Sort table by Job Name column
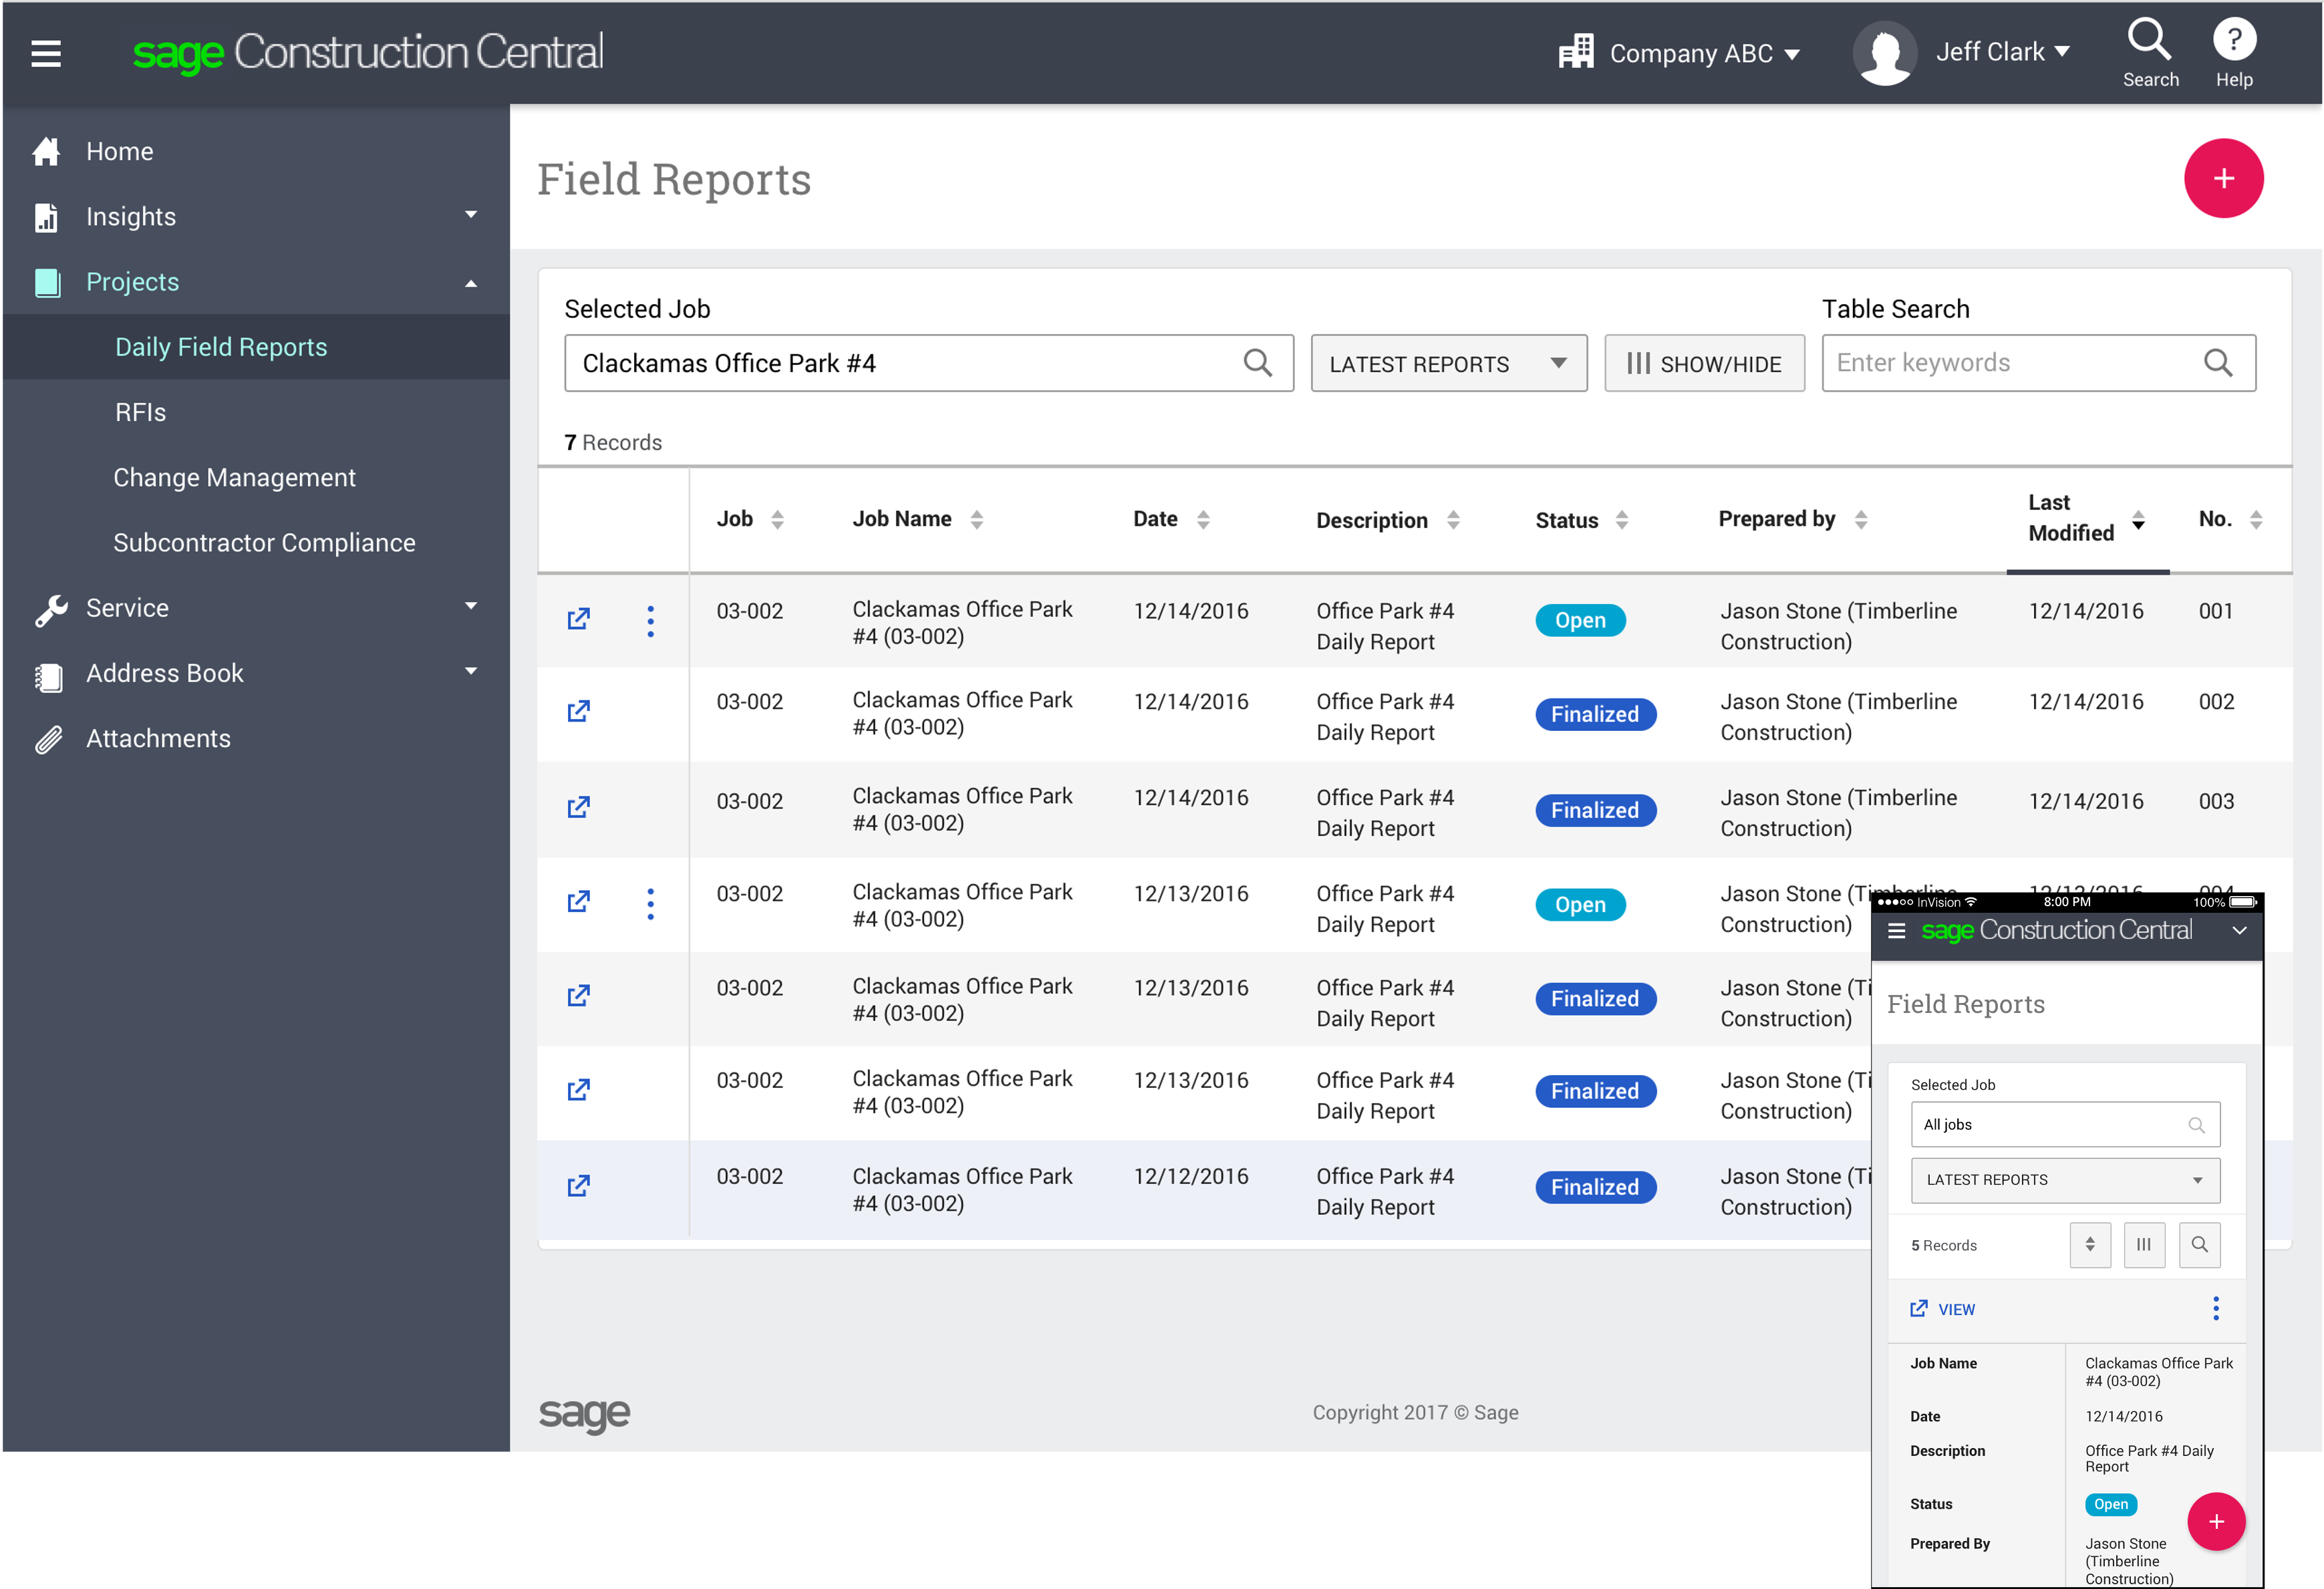Image resolution: width=2324 pixels, height=1589 pixels. (x=976, y=519)
